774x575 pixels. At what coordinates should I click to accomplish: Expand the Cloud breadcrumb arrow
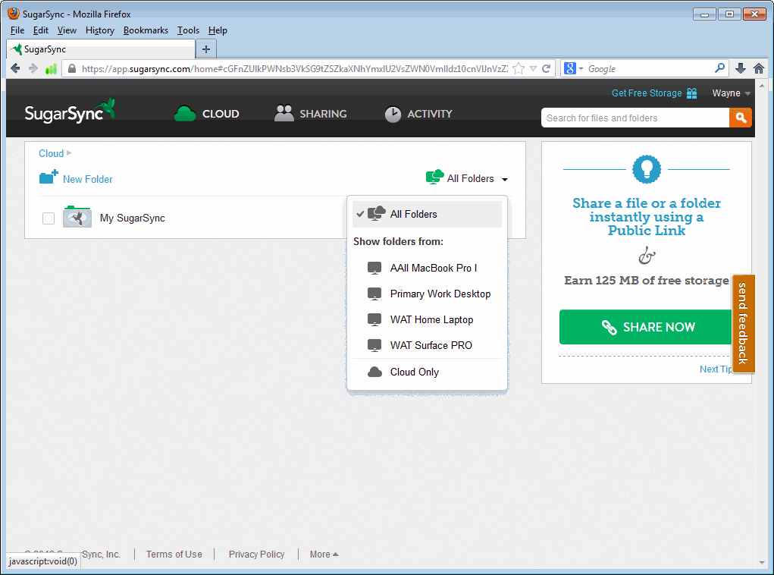(x=70, y=153)
